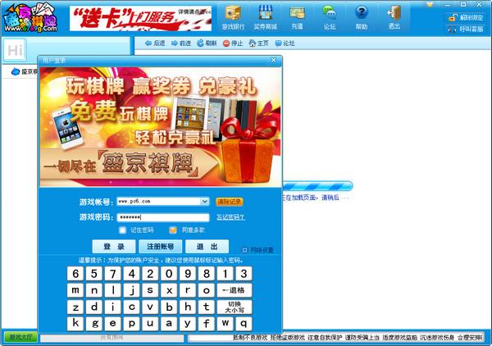Viewport: 492px width, 346px height.
Task: Click the 刷新 refresh button
Action: tap(207, 43)
